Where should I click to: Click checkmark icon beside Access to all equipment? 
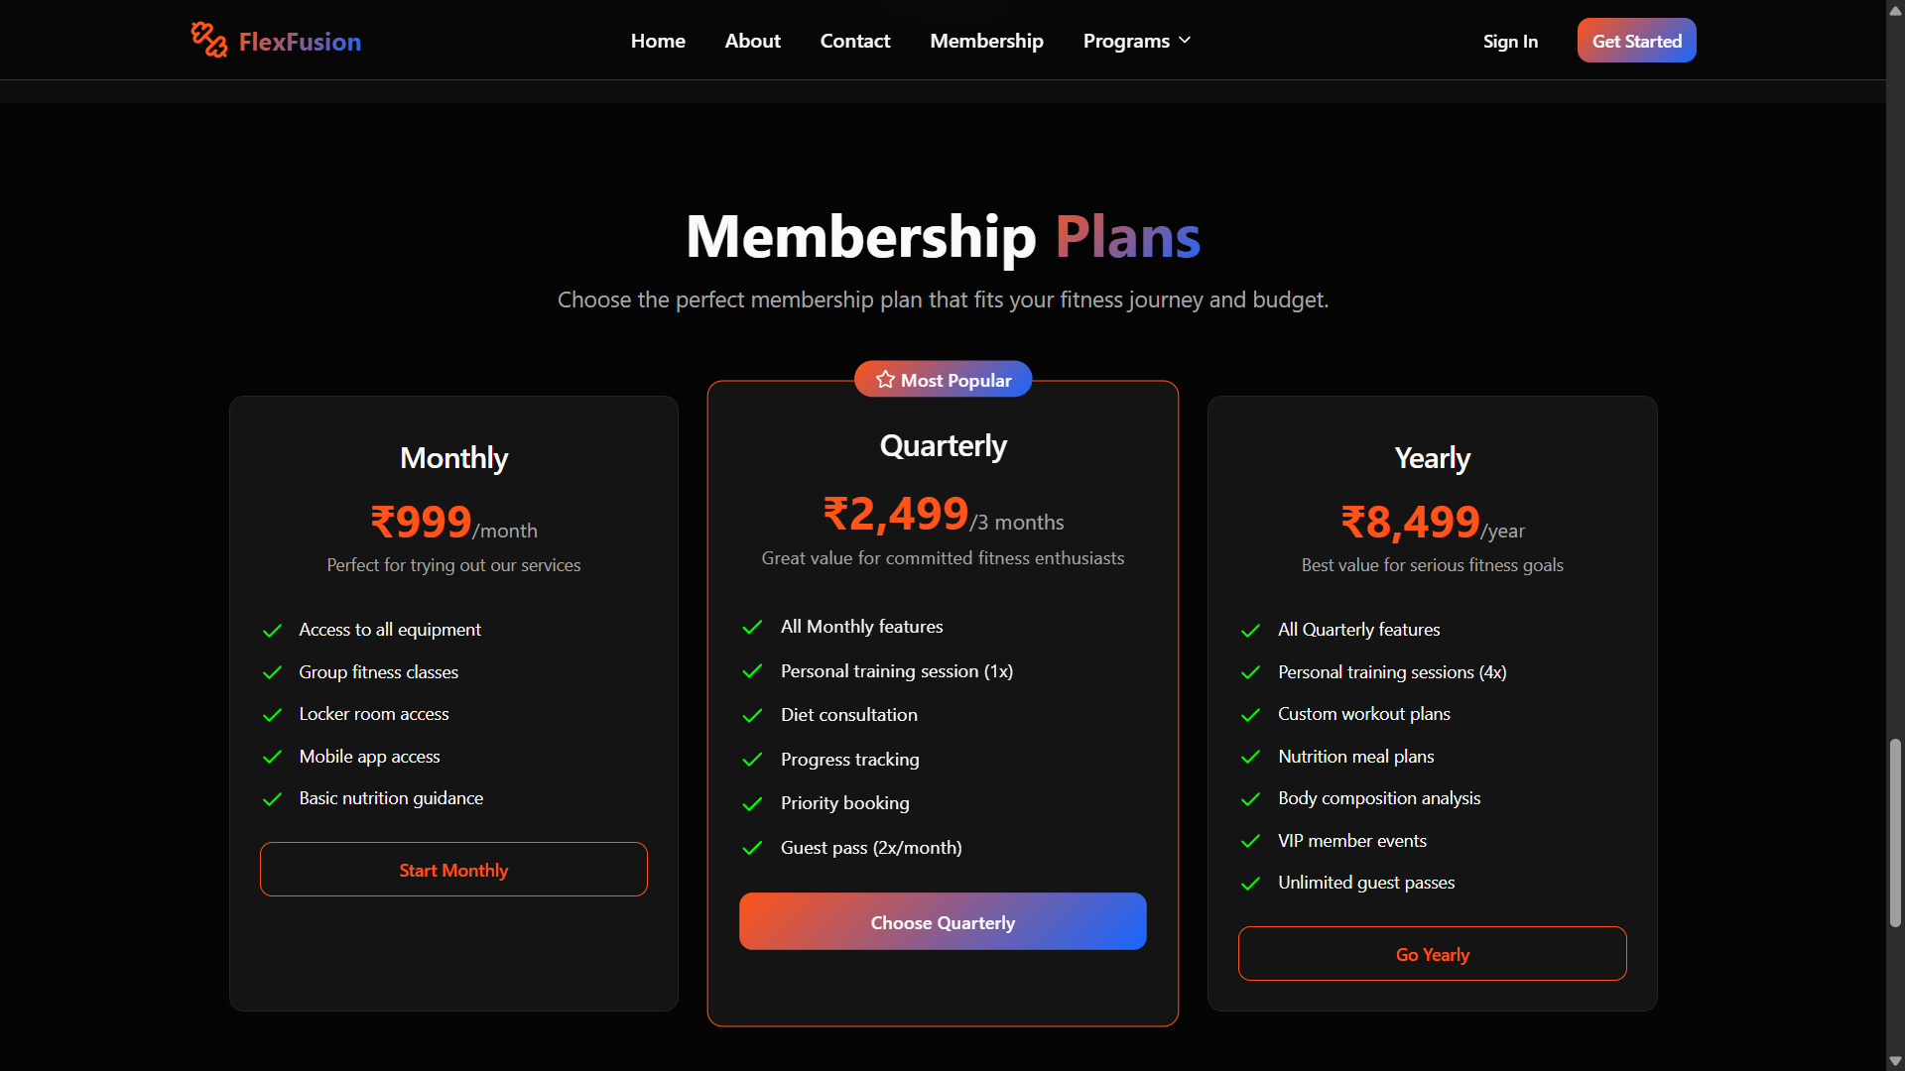(x=272, y=631)
